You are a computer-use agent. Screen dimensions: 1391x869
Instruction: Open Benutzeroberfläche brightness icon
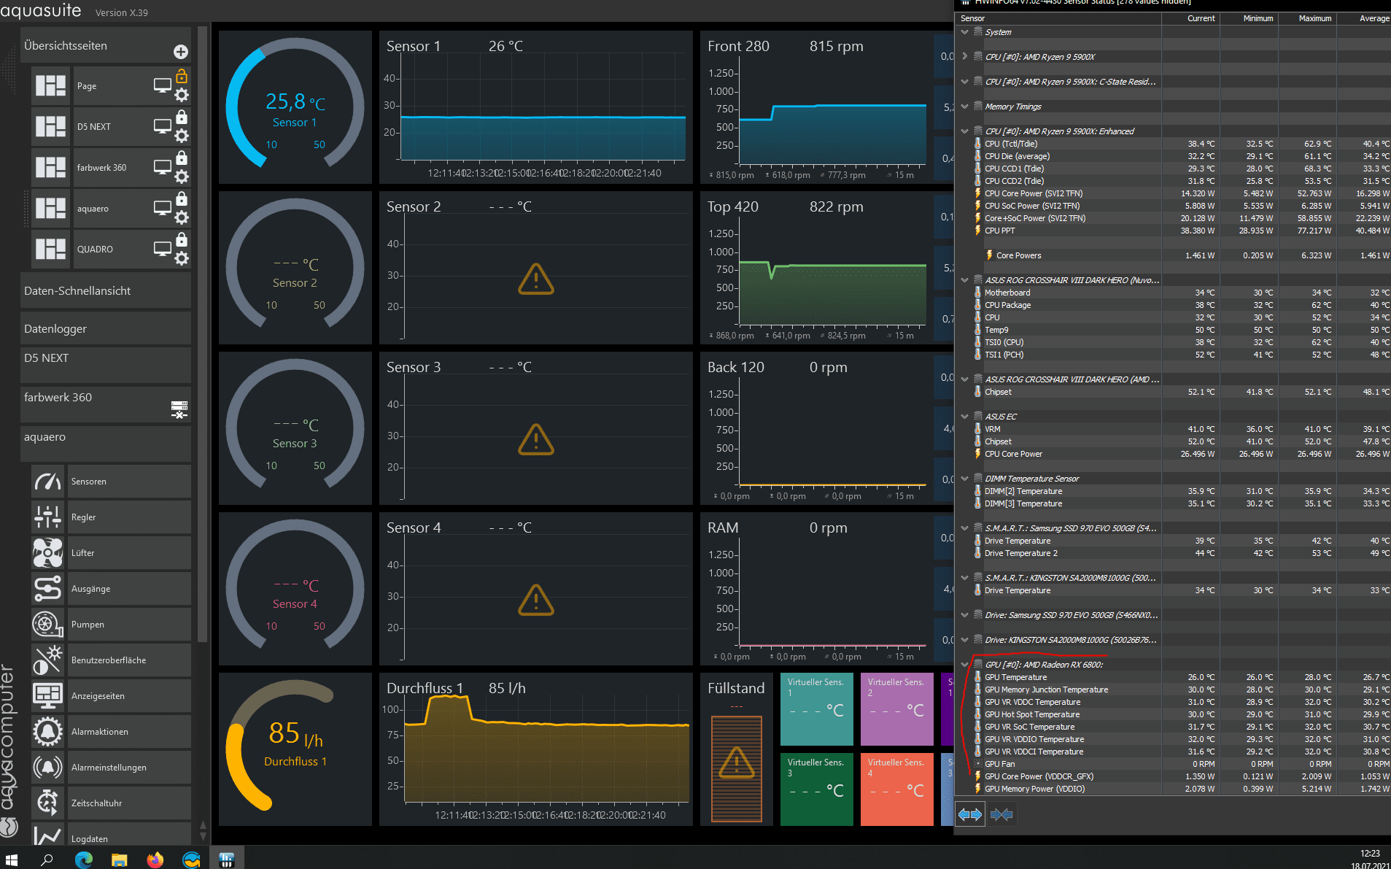click(x=48, y=660)
